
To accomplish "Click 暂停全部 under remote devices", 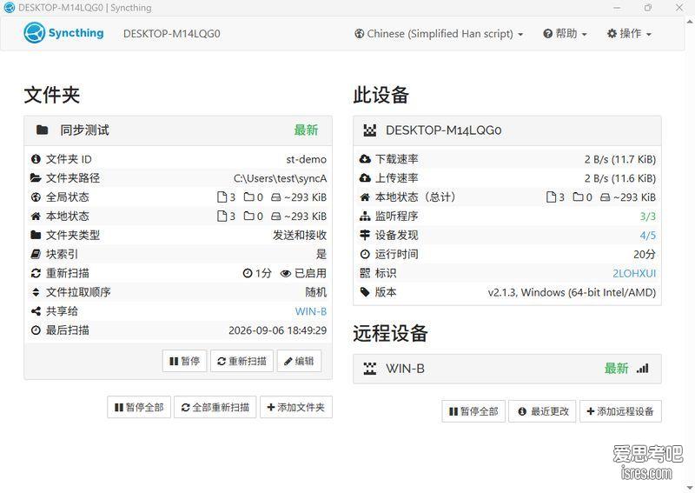I will tap(473, 411).
